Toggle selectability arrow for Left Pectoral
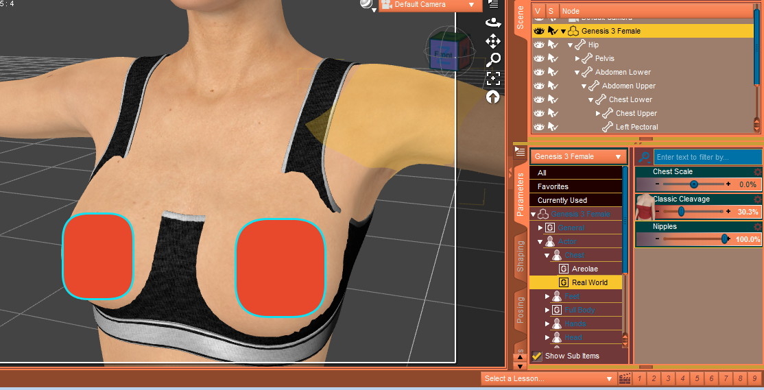 [x=552, y=127]
